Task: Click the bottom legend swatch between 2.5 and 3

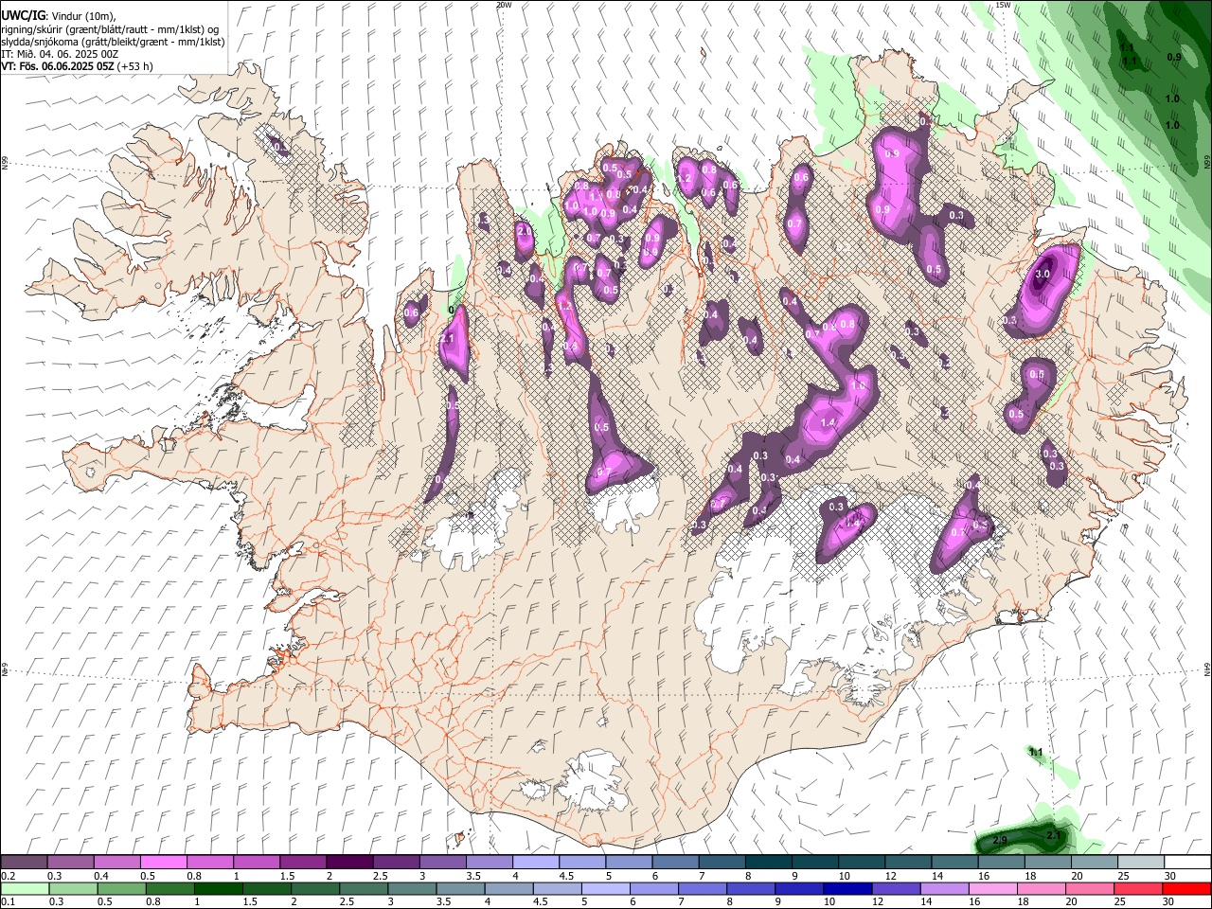Action: pyautogui.click(x=364, y=889)
